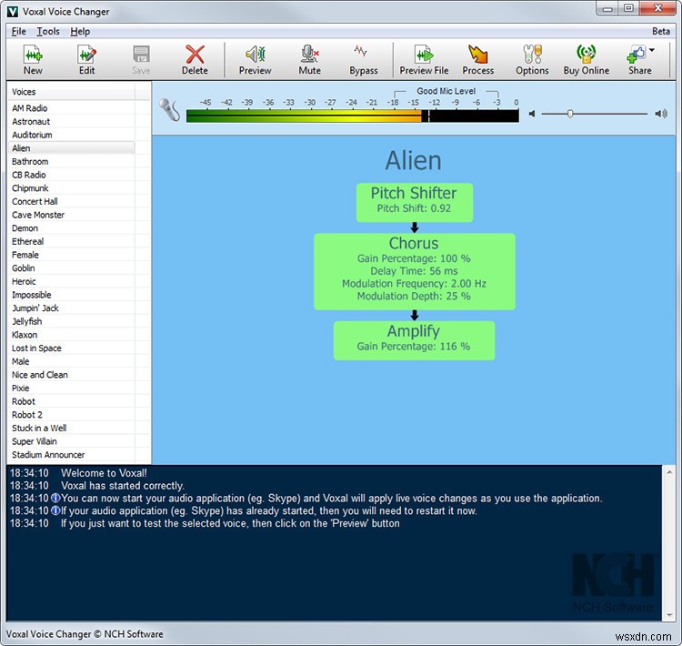Click the New voice toolbar icon

click(x=33, y=59)
